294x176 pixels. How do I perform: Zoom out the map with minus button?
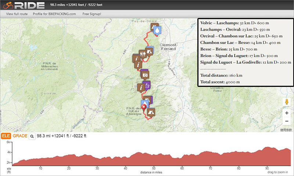tap(286, 122)
